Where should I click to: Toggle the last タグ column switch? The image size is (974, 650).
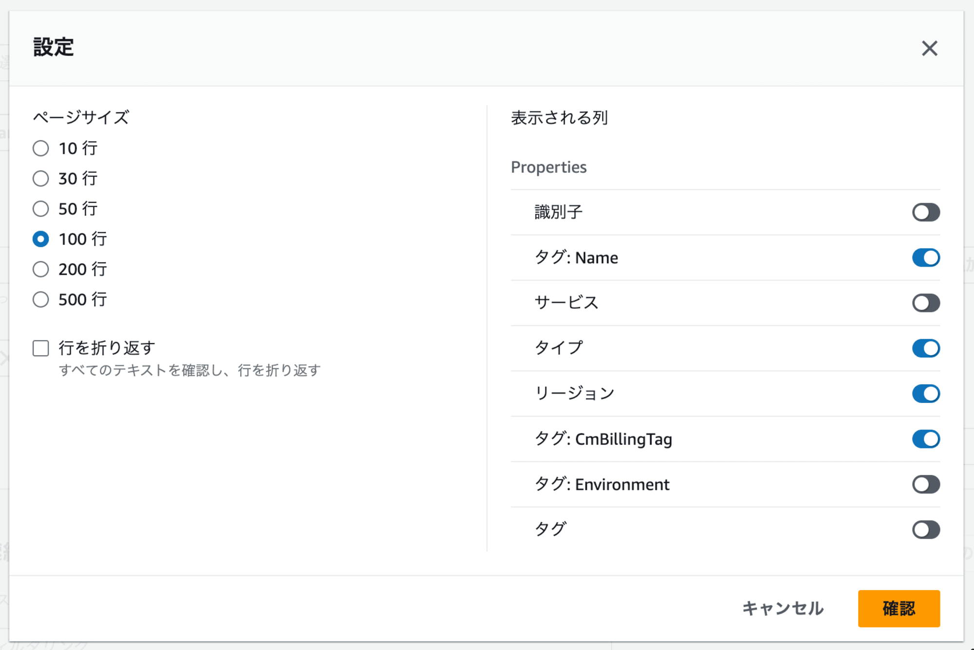pos(926,529)
